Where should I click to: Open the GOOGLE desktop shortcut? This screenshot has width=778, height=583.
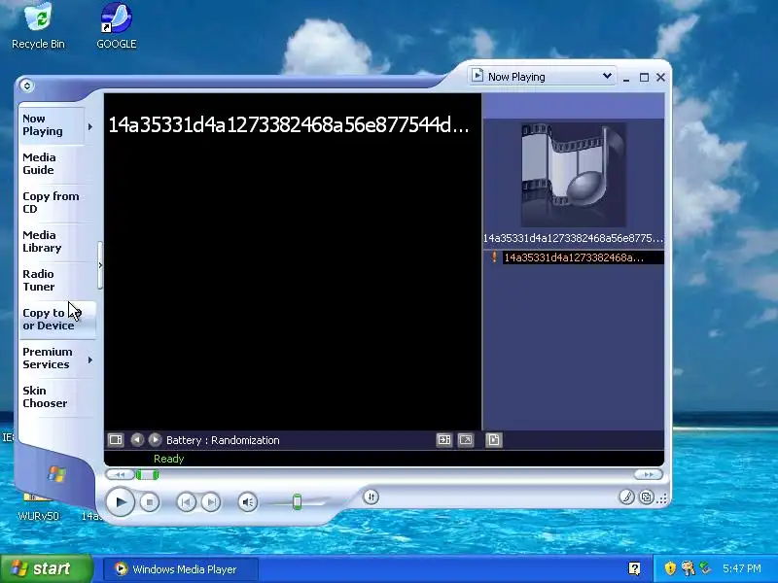(x=117, y=26)
